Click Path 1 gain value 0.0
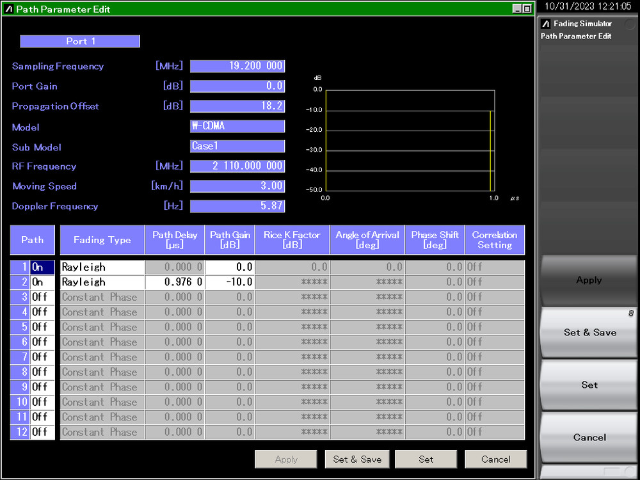The height and width of the screenshot is (480, 640). (230, 268)
